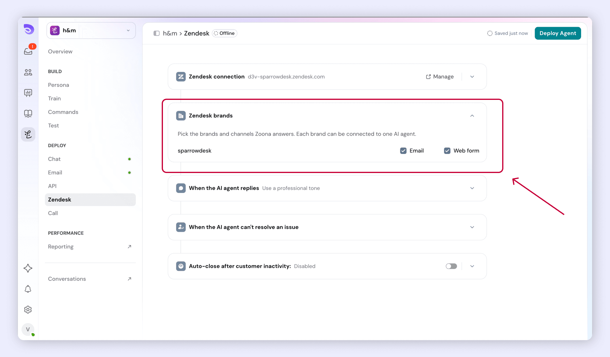The height and width of the screenshot is (357, 610).
Task: Open the inbox icon with alert badge
Action: tap(28, 51)
